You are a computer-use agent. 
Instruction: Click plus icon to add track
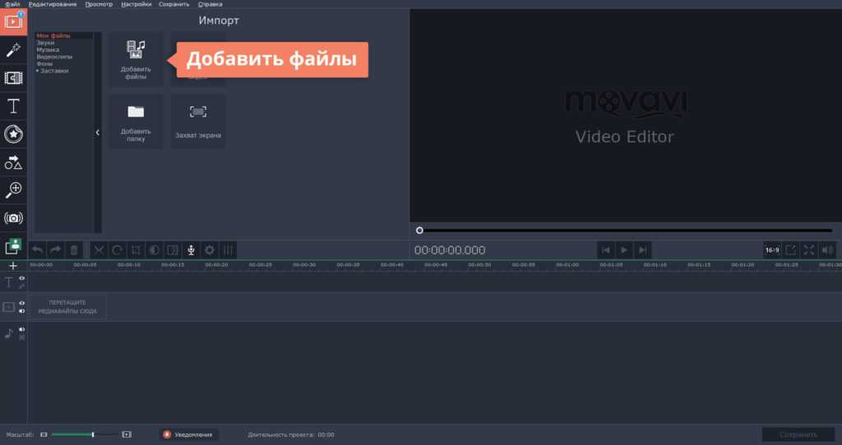(x=13, y=266)
